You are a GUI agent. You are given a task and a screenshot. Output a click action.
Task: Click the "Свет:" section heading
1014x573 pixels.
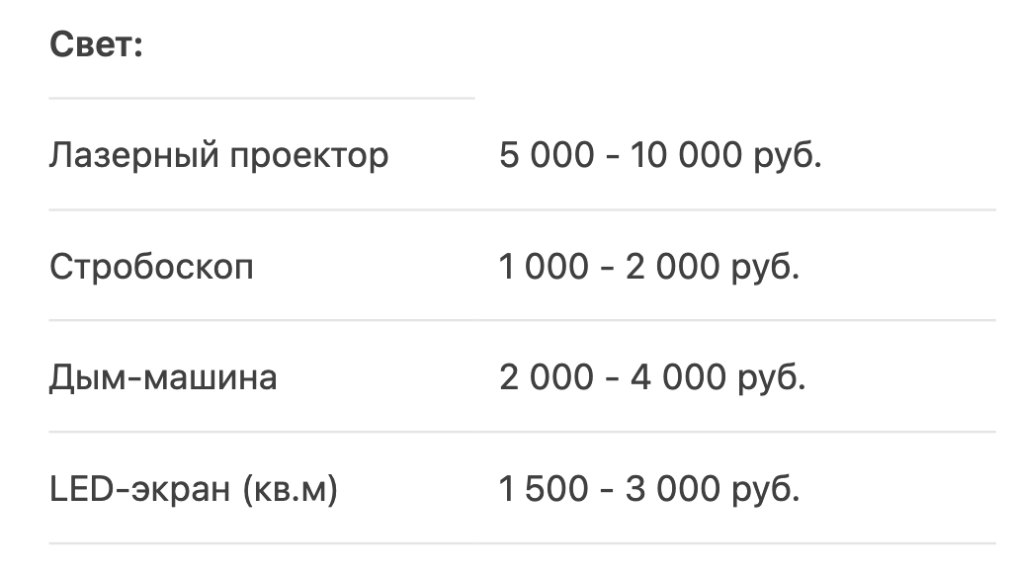click(96, 45)
